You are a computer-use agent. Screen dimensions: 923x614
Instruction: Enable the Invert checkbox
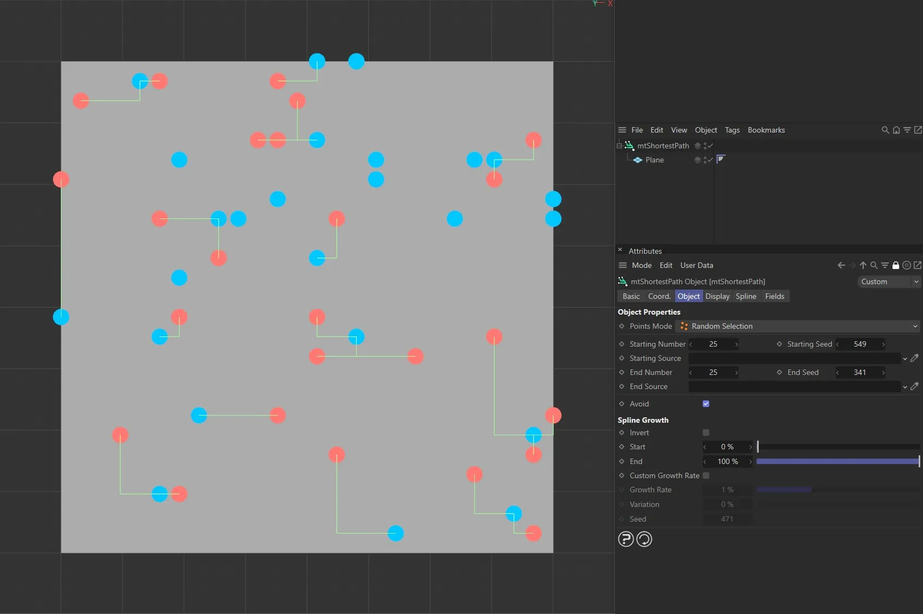[x=706, y=433]
